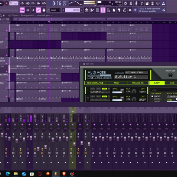
Task: Click the FILE button under Multi Mode
Action: (91, 78)
